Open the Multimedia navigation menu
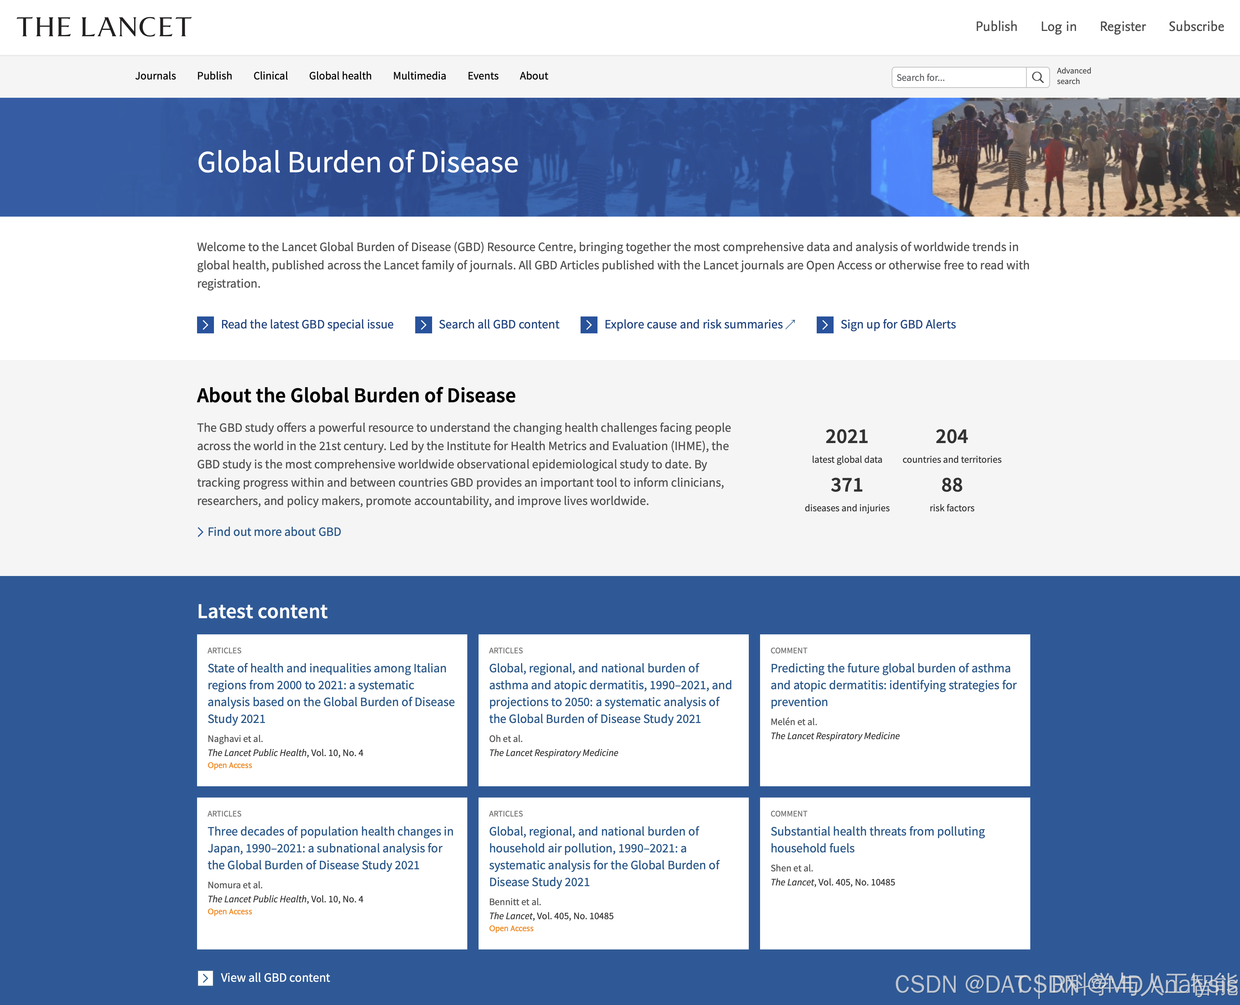The image size is (1240, 1005). coord(419,76)
